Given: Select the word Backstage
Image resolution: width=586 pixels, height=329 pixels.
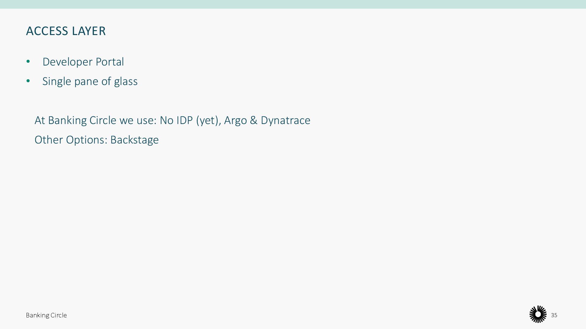Looking at the screenshot, I should [x=134, y=140].
